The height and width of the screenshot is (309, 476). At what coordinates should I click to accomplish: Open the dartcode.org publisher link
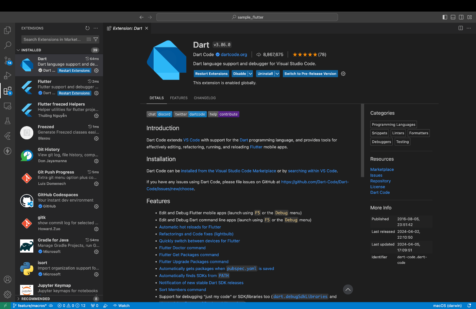[x=234, y=54]
